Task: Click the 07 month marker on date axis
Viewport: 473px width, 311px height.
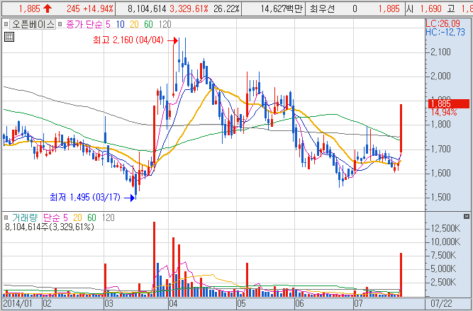Action: (358, 303)
